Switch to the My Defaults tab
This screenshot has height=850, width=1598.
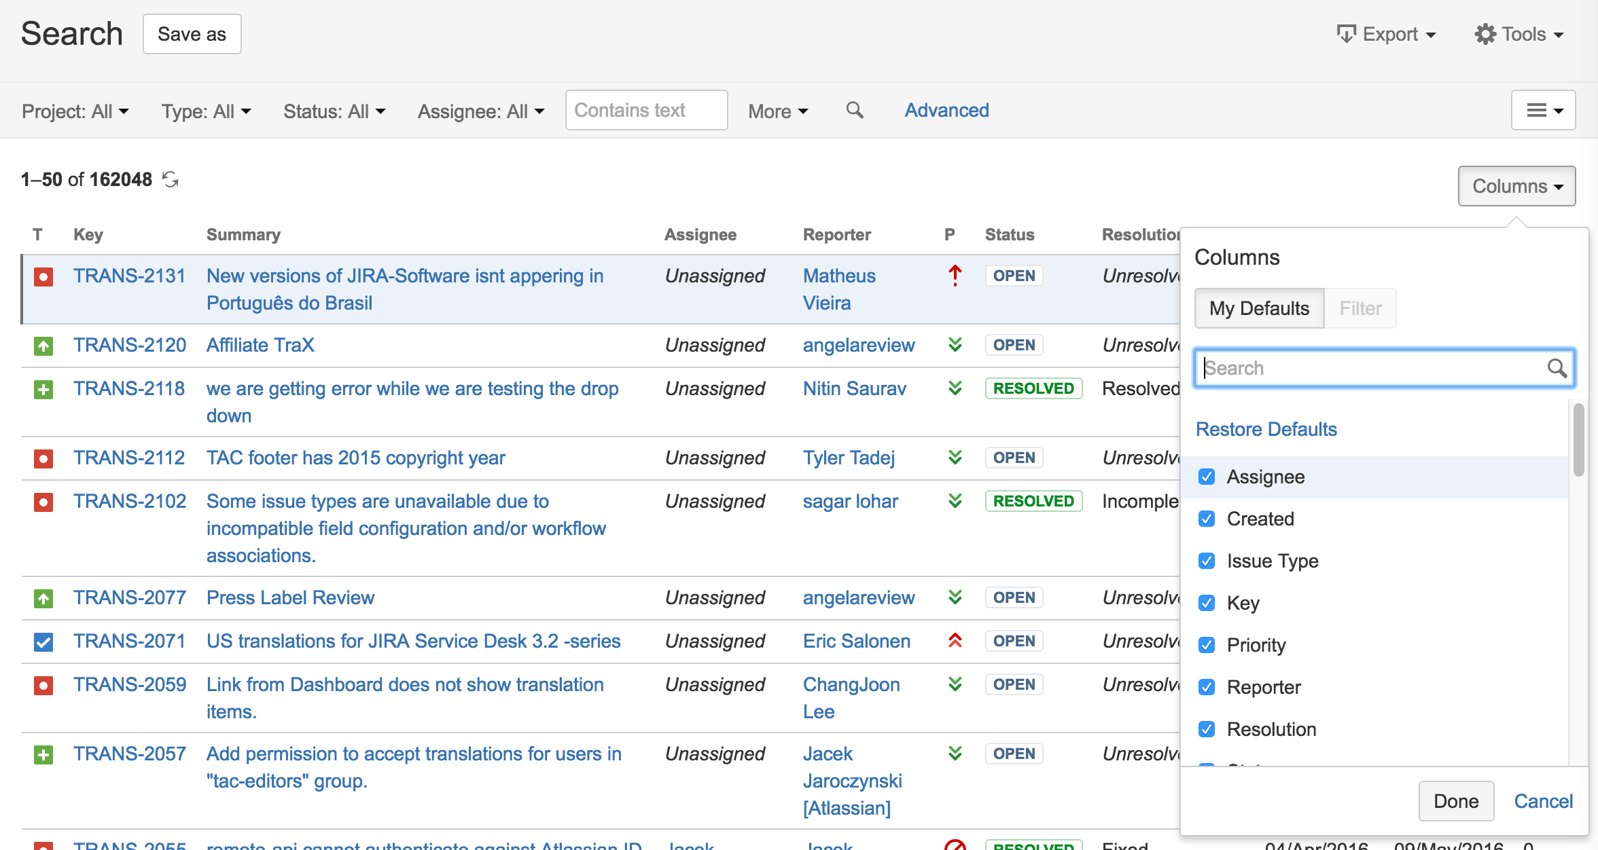pos(1258,308)
